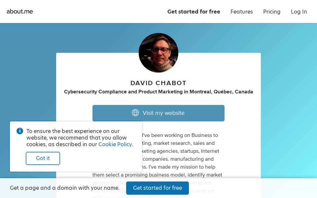The width and height of the screenshot is (317, 198).
Task: Go to Pricing in the top navigation
Action: [x=271, y=12]
